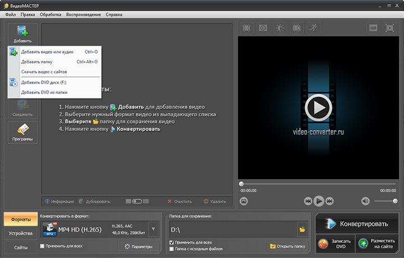The width and height of the screenshot is (404, 258).
Task: Click the Конвертировать button
Action: click(357, 224)
